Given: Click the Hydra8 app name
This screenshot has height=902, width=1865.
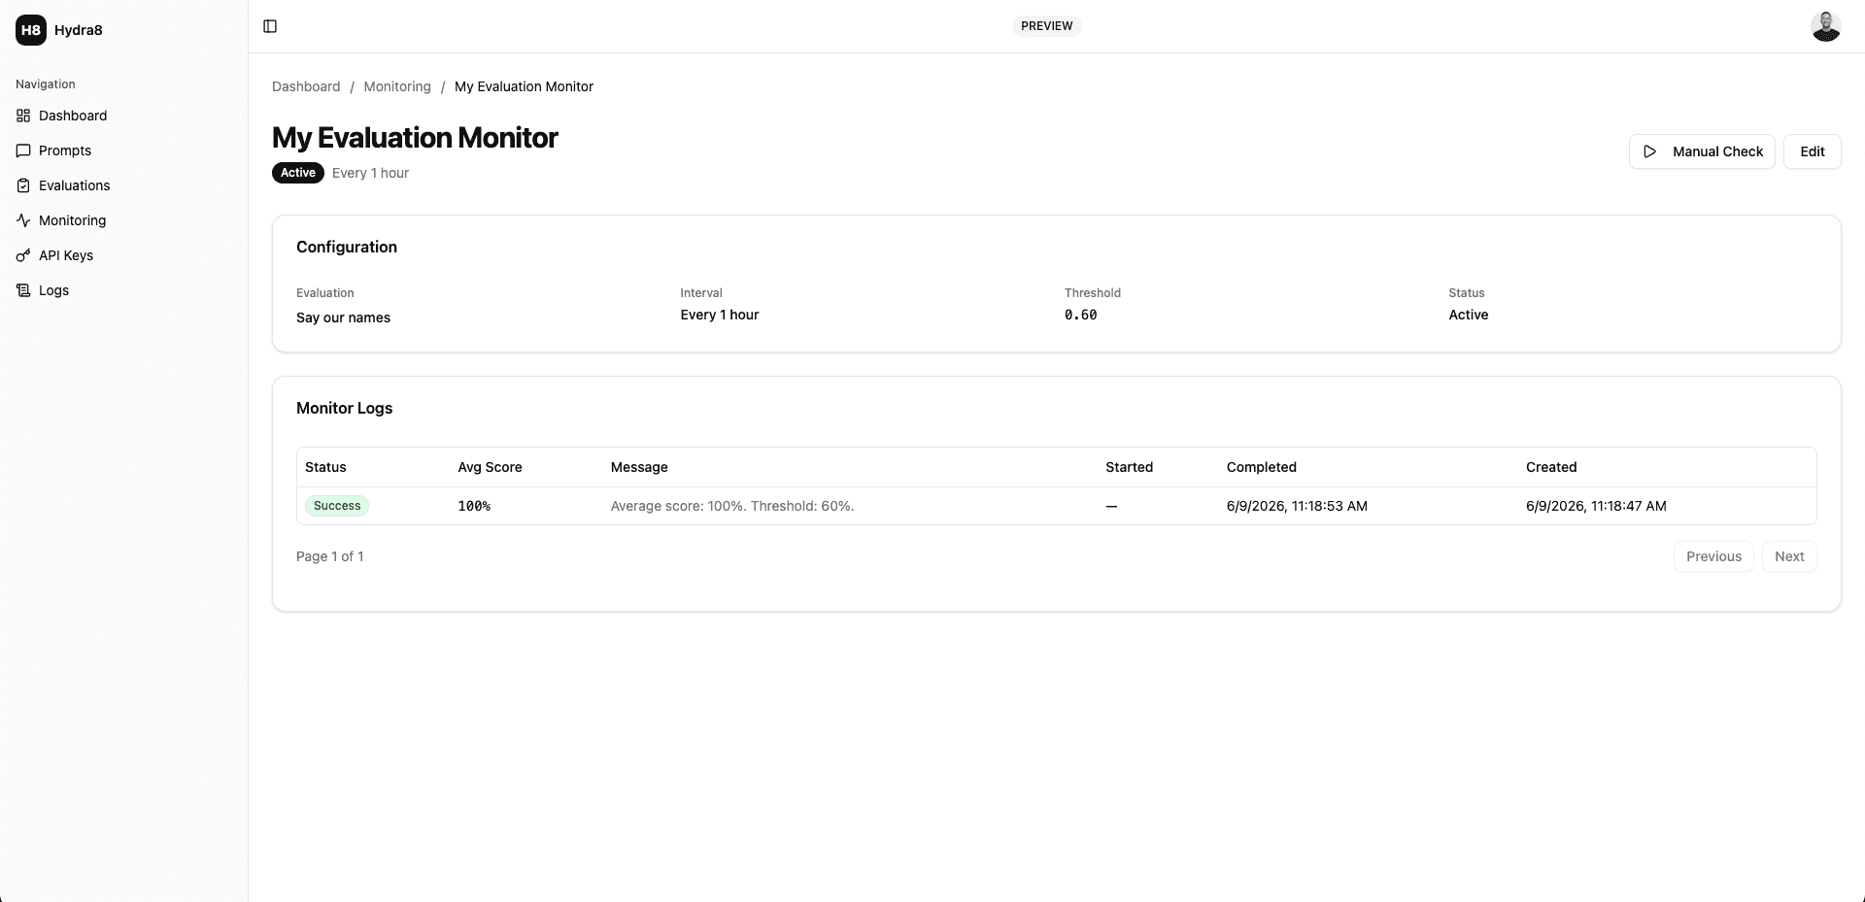Looking at the screenshot, I should tap(79, 30).
